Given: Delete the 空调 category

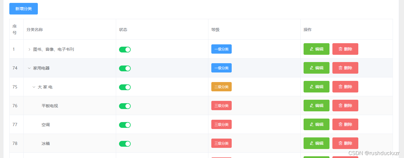Looking at the screenshot, I should (345, 124).
